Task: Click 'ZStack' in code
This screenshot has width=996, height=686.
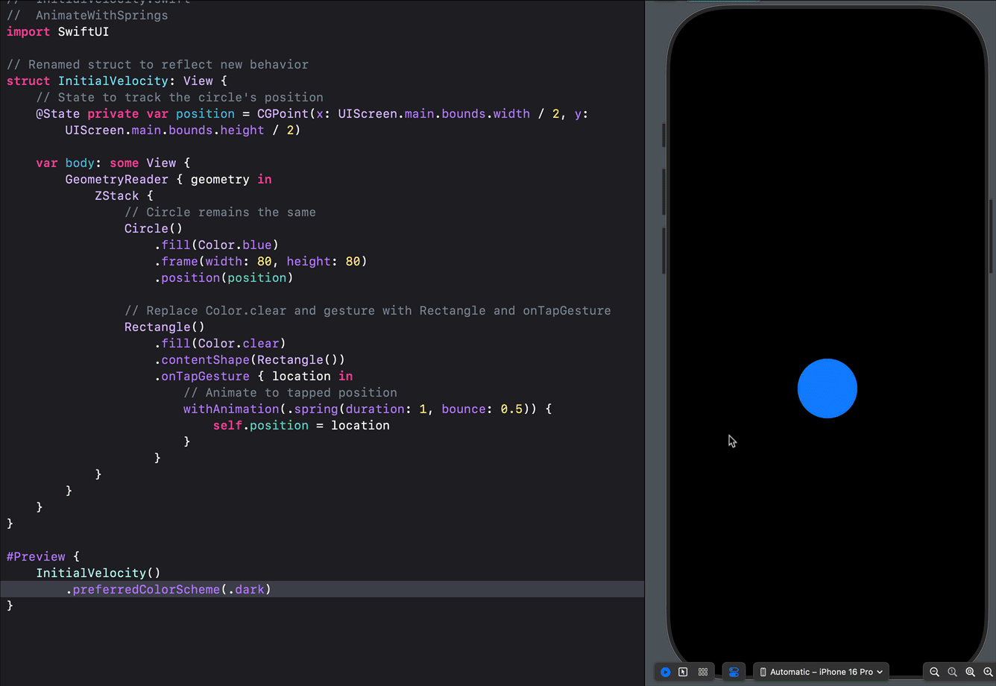Action: 117,195
